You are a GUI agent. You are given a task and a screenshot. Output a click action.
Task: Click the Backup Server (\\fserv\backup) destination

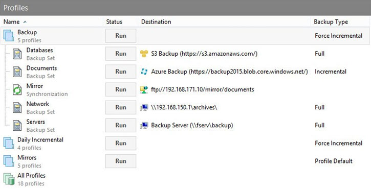click(x=192, y=126)
